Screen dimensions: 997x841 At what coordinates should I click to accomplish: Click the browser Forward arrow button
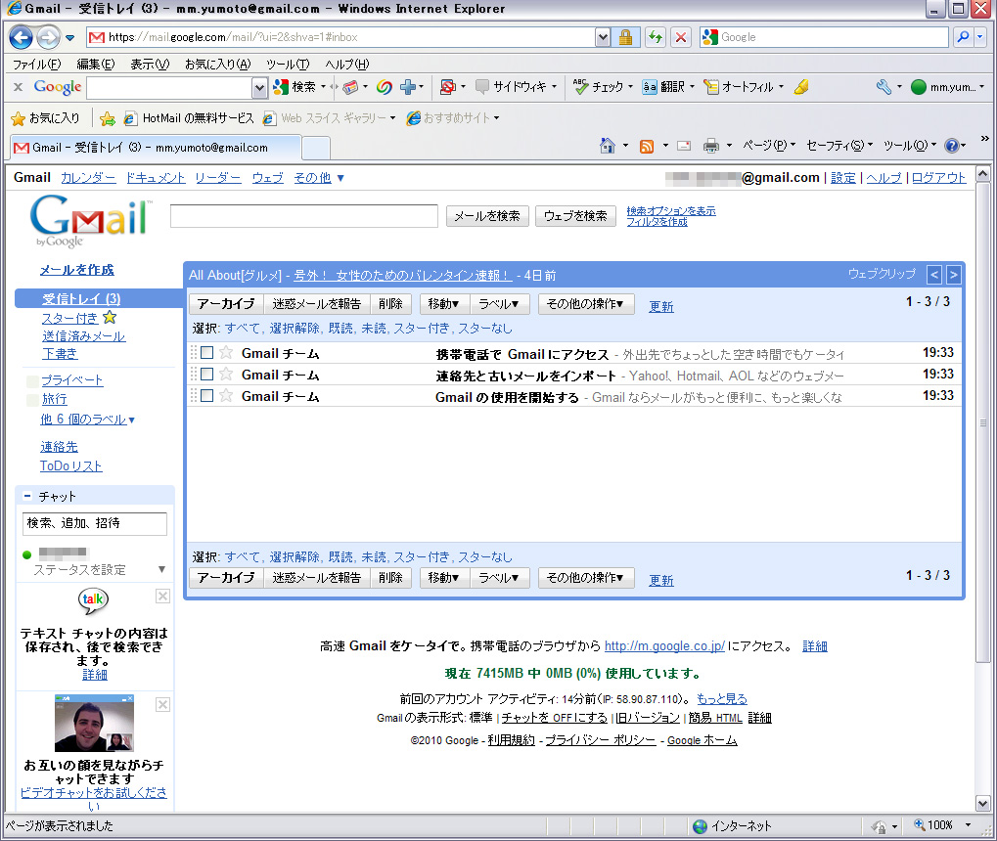pyautogui.click(x=48, y=37)
